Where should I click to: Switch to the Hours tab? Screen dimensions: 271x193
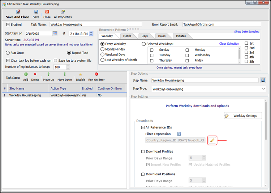coord(162,36)
